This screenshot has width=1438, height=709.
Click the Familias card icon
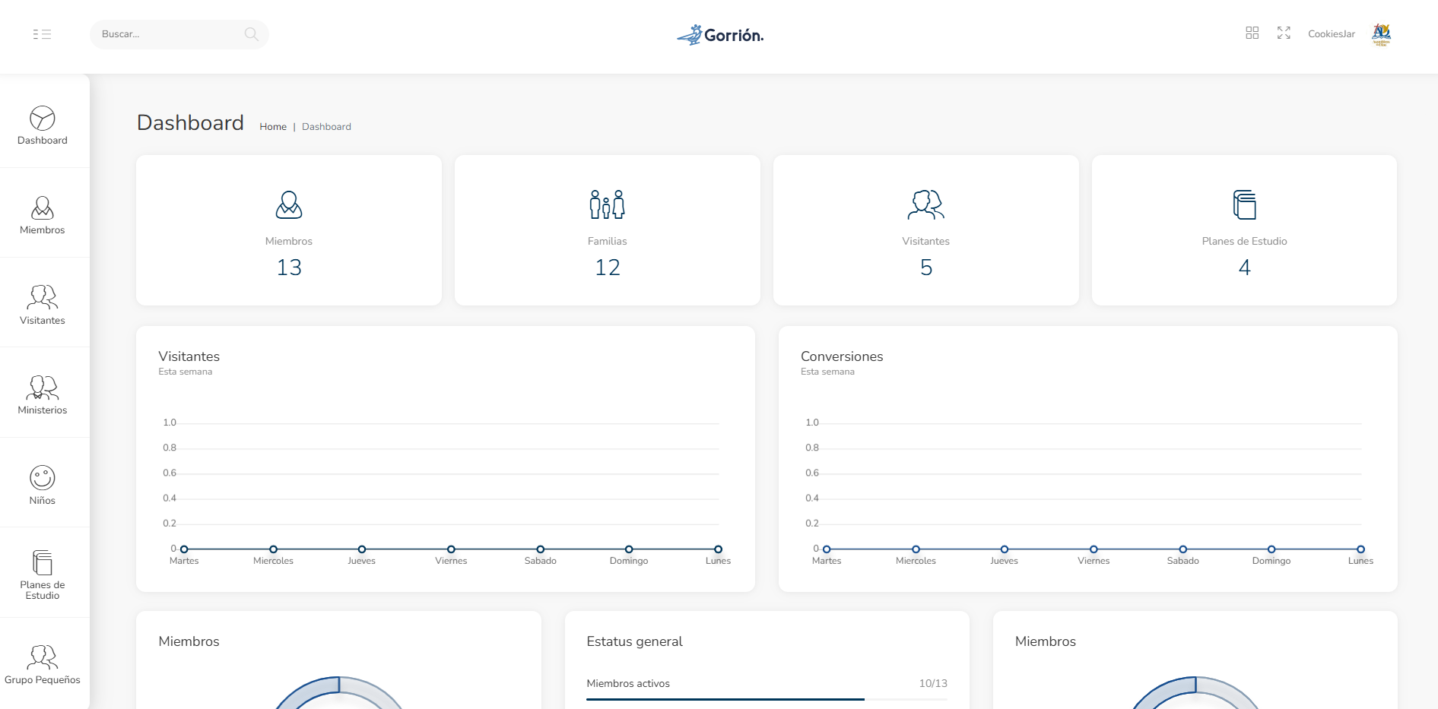click(608, 204)
